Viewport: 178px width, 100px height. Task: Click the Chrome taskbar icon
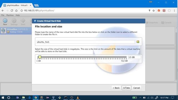click(x=36, y=97)
